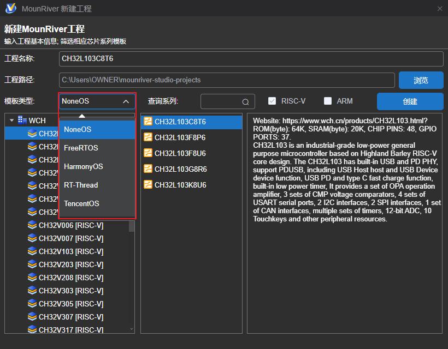This screenshot has width=448, height=349.
Task: Select chip CH32L103F8U6 in list
Action: coord(191,153)
